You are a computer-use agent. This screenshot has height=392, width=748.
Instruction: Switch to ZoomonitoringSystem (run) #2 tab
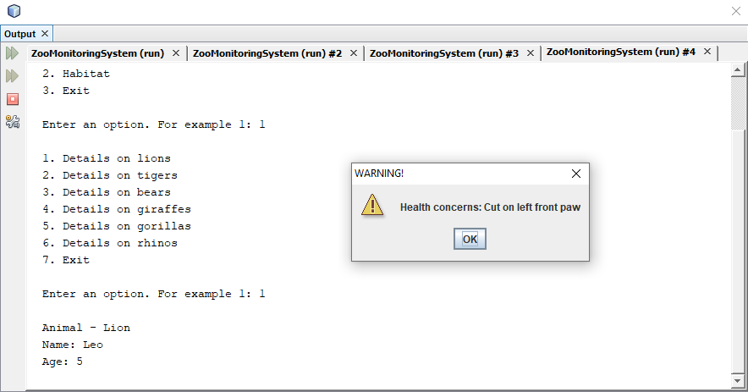coord(267,53)
